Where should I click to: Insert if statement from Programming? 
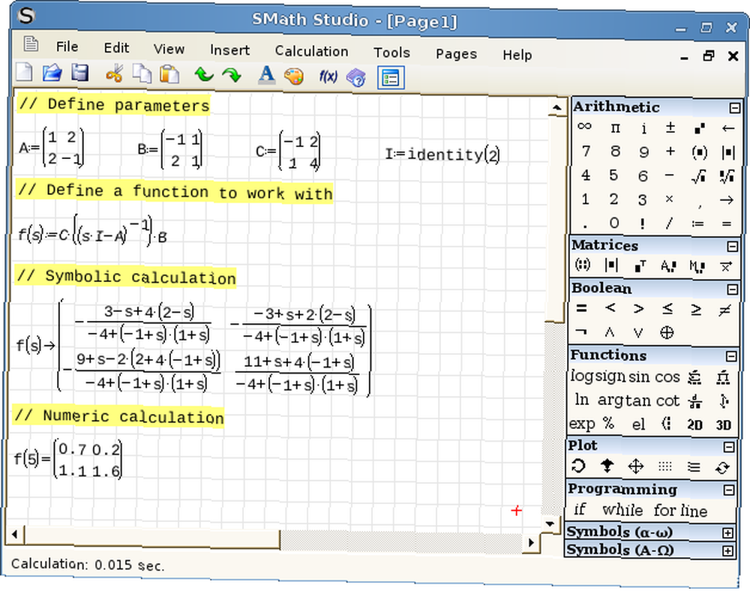[580, 509]
